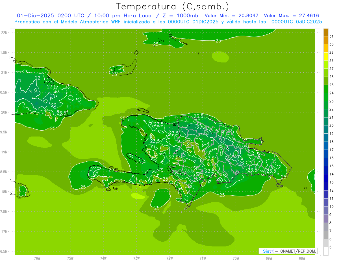Click the 22N latitude axis label
This screenshot has height=262, width=339.
click(x=5, y=33)
